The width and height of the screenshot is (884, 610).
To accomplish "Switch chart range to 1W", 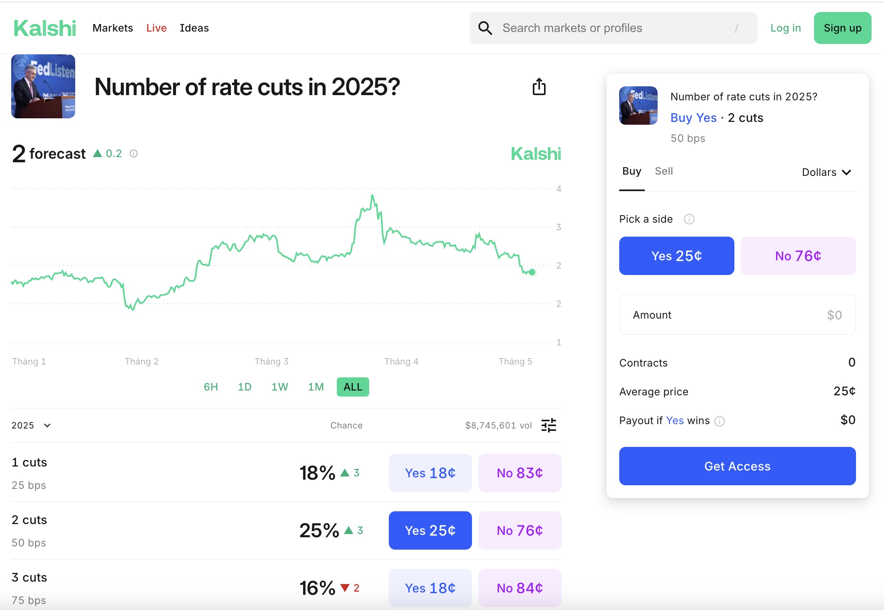I will click(280, 387).
